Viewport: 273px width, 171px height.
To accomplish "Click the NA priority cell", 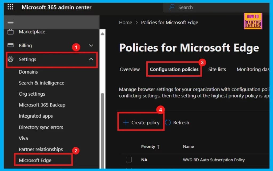I will point(144,160).
